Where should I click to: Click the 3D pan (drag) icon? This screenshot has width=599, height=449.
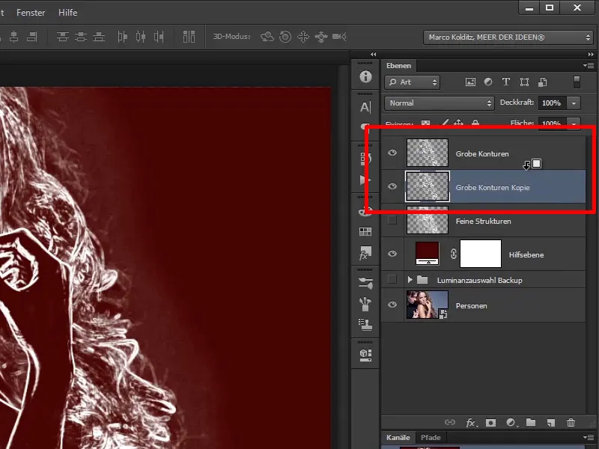coord(303,37)
